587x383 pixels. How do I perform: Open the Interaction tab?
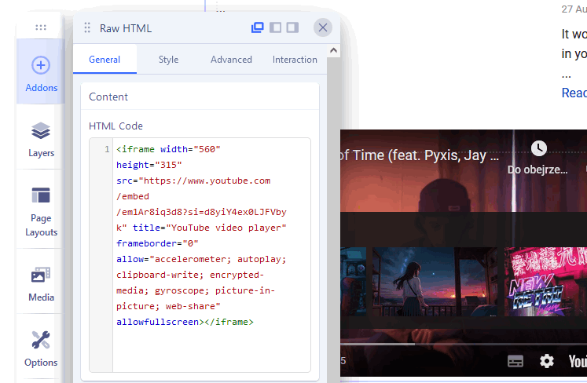(x=295, y=60)
